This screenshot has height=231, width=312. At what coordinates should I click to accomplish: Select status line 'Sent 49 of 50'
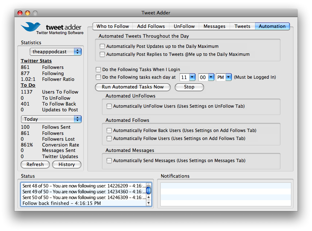[x=83, y=191]
